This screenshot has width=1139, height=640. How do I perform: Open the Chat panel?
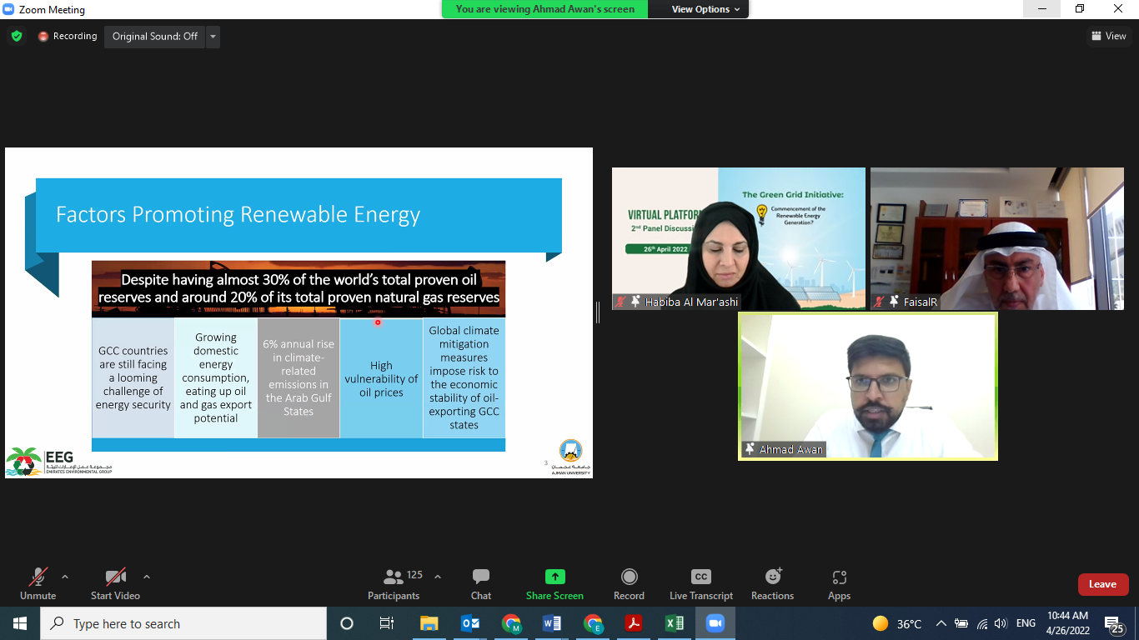[x=480, y=583]
